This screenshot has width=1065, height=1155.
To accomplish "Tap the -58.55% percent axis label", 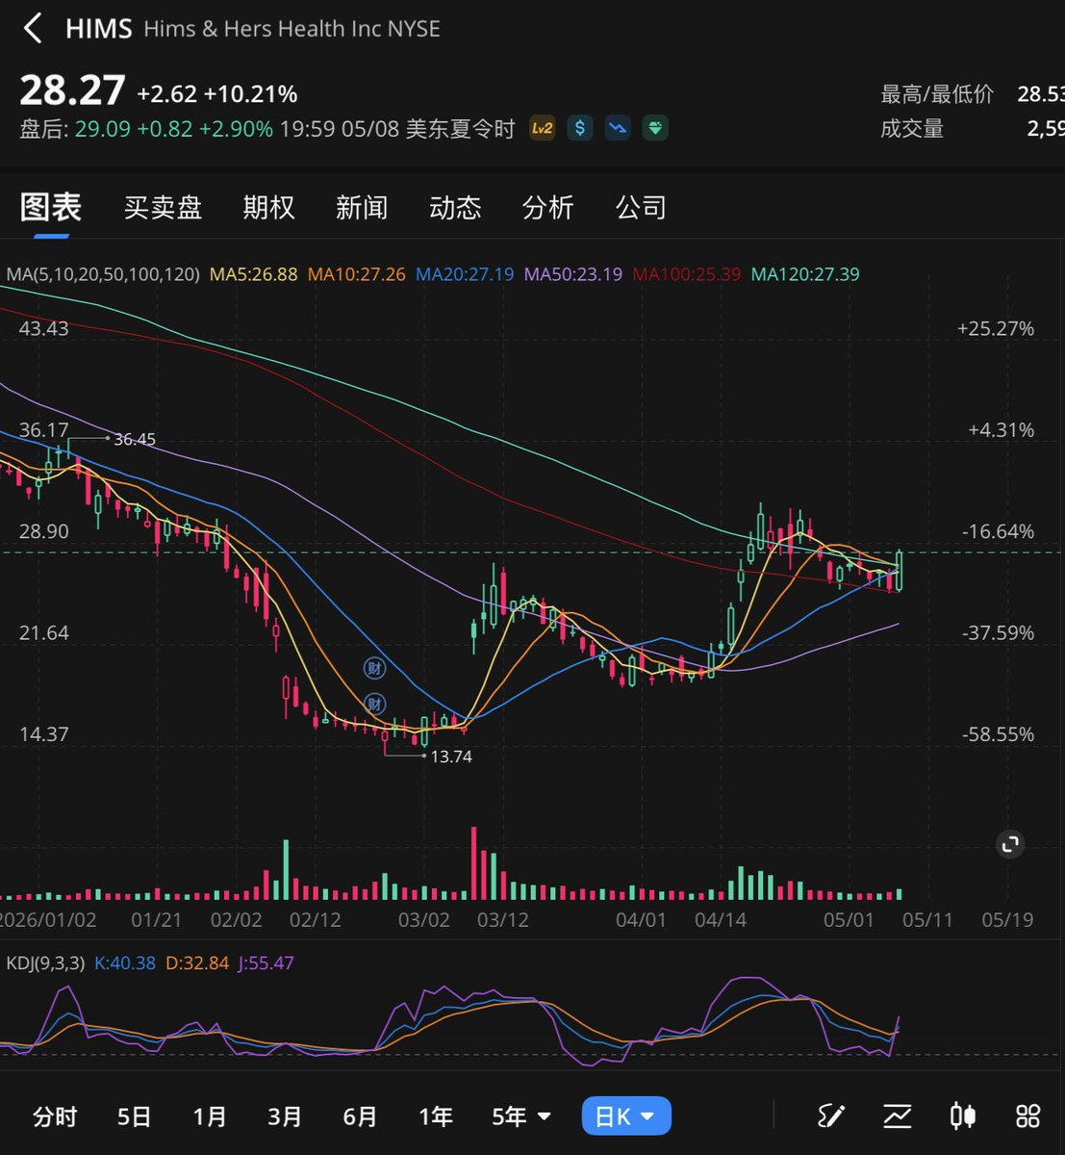I will (999, 734).
